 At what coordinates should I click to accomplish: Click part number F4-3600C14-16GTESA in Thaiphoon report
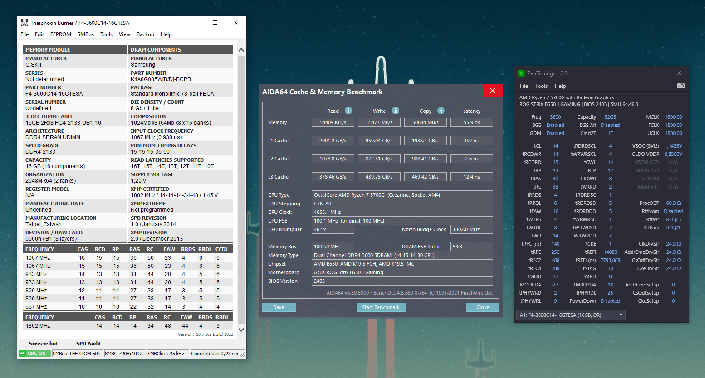click(54, 94)
